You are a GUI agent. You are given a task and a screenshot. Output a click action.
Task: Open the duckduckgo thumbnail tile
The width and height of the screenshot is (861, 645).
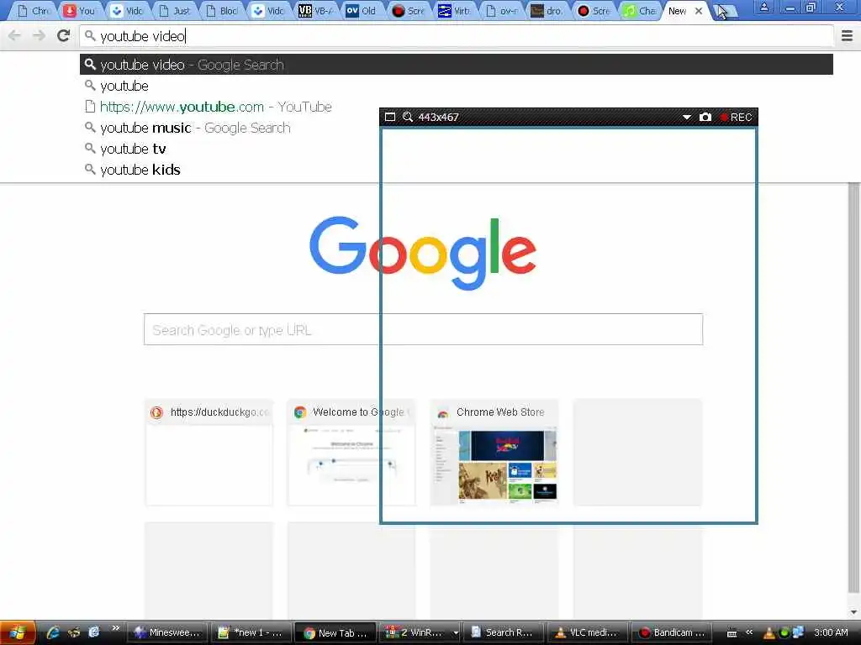[209, 453]
